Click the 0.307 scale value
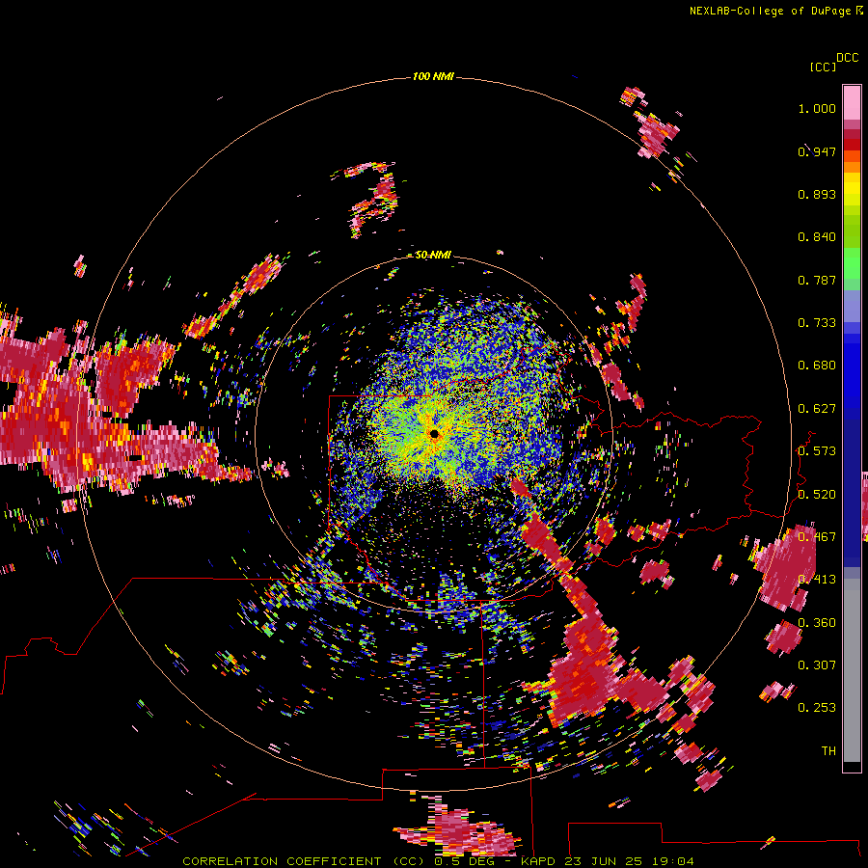 click(817, 665)
